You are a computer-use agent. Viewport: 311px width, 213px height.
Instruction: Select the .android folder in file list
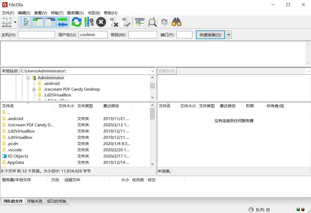pos(75,119)
